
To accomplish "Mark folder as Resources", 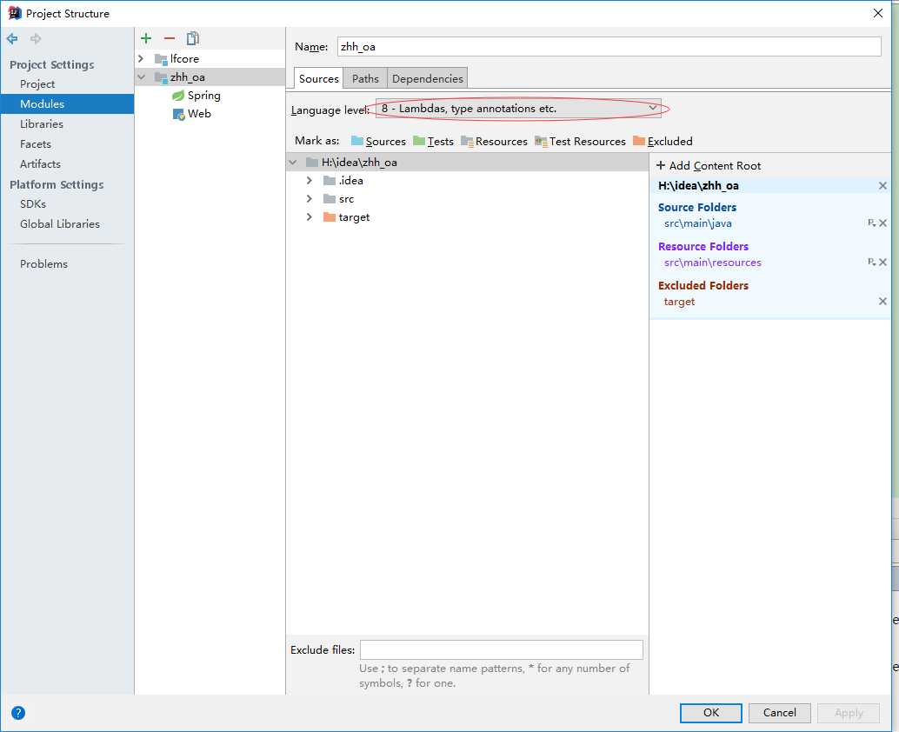I will 494,141.
